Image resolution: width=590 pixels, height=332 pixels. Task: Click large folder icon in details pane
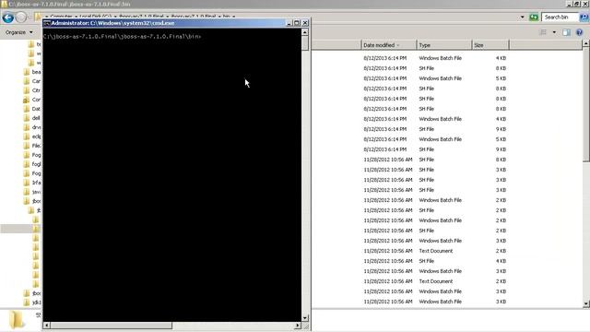click(16, 320)
